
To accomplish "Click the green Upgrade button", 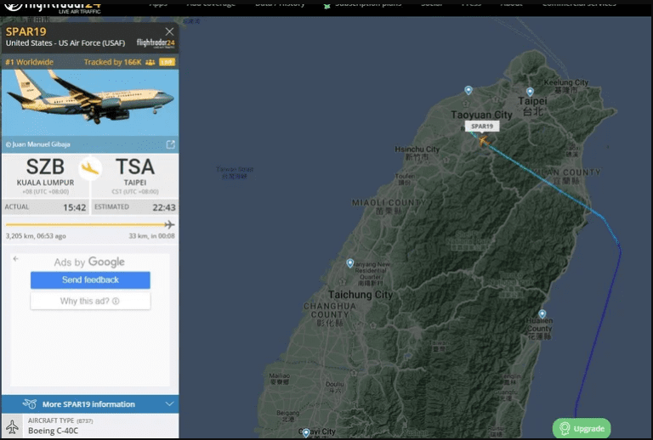I will click(x=582, y=428).
